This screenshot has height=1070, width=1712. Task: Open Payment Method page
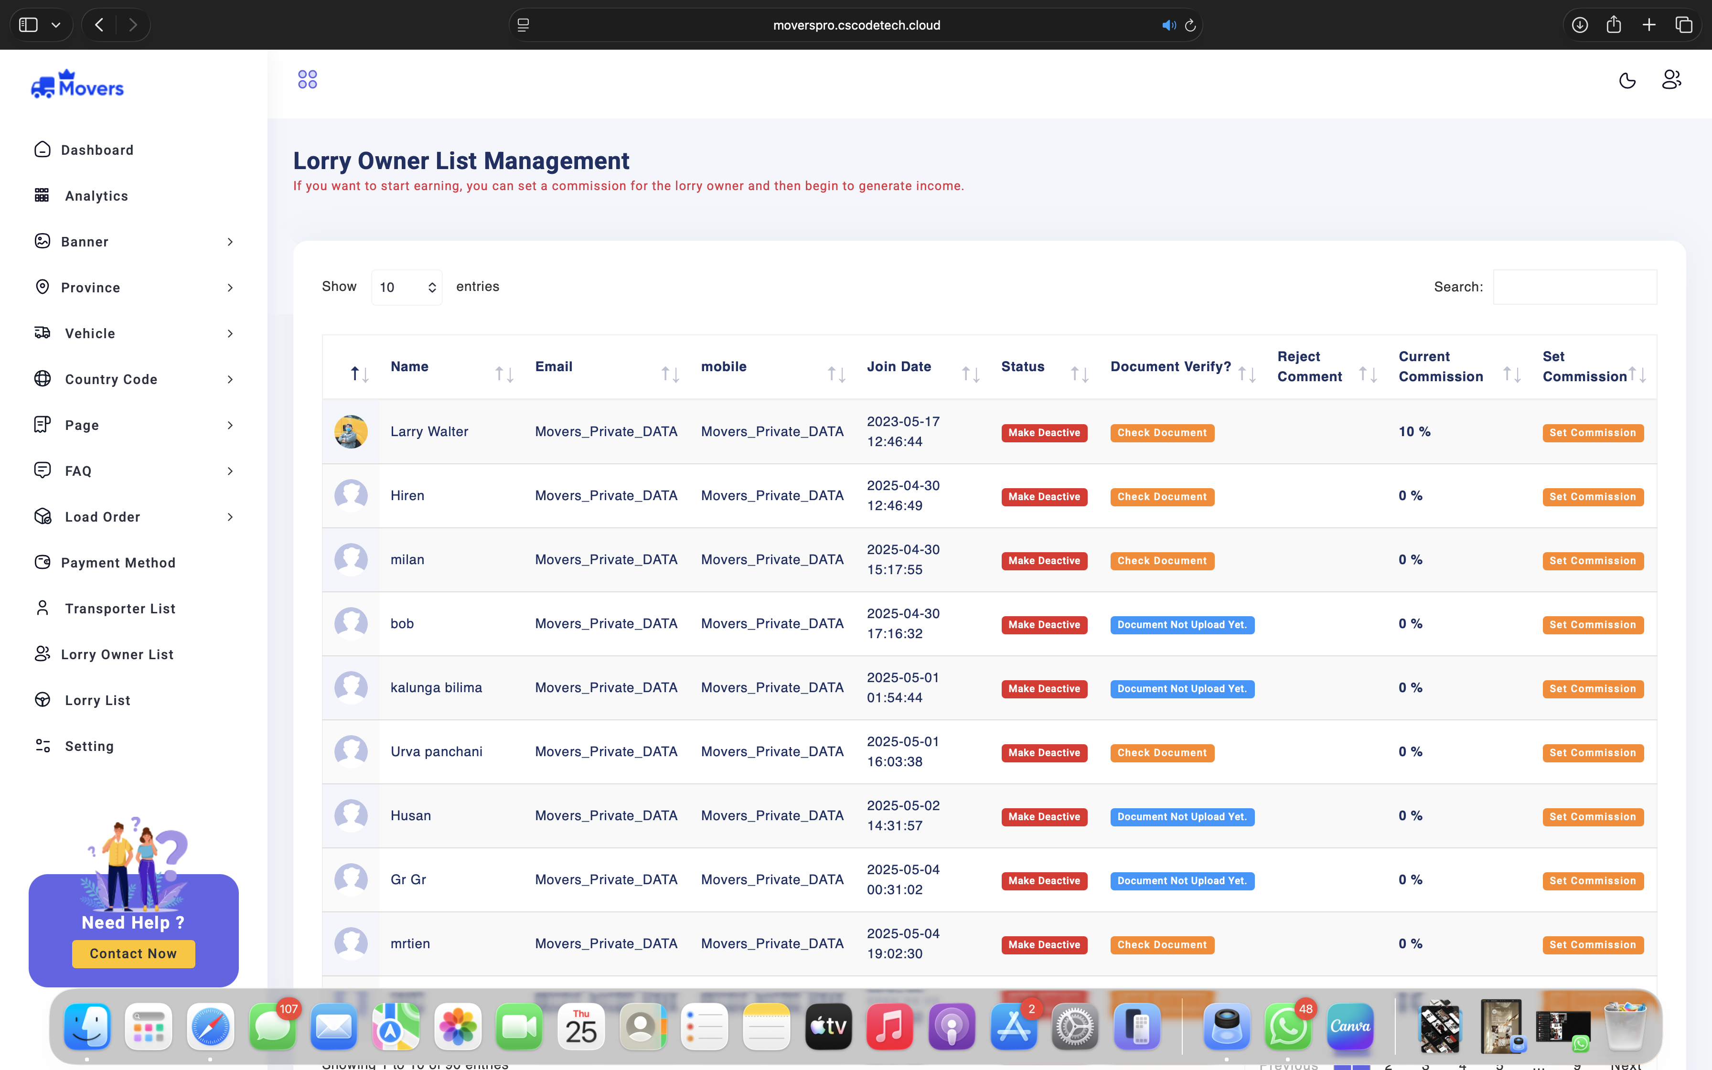(118, 563)
